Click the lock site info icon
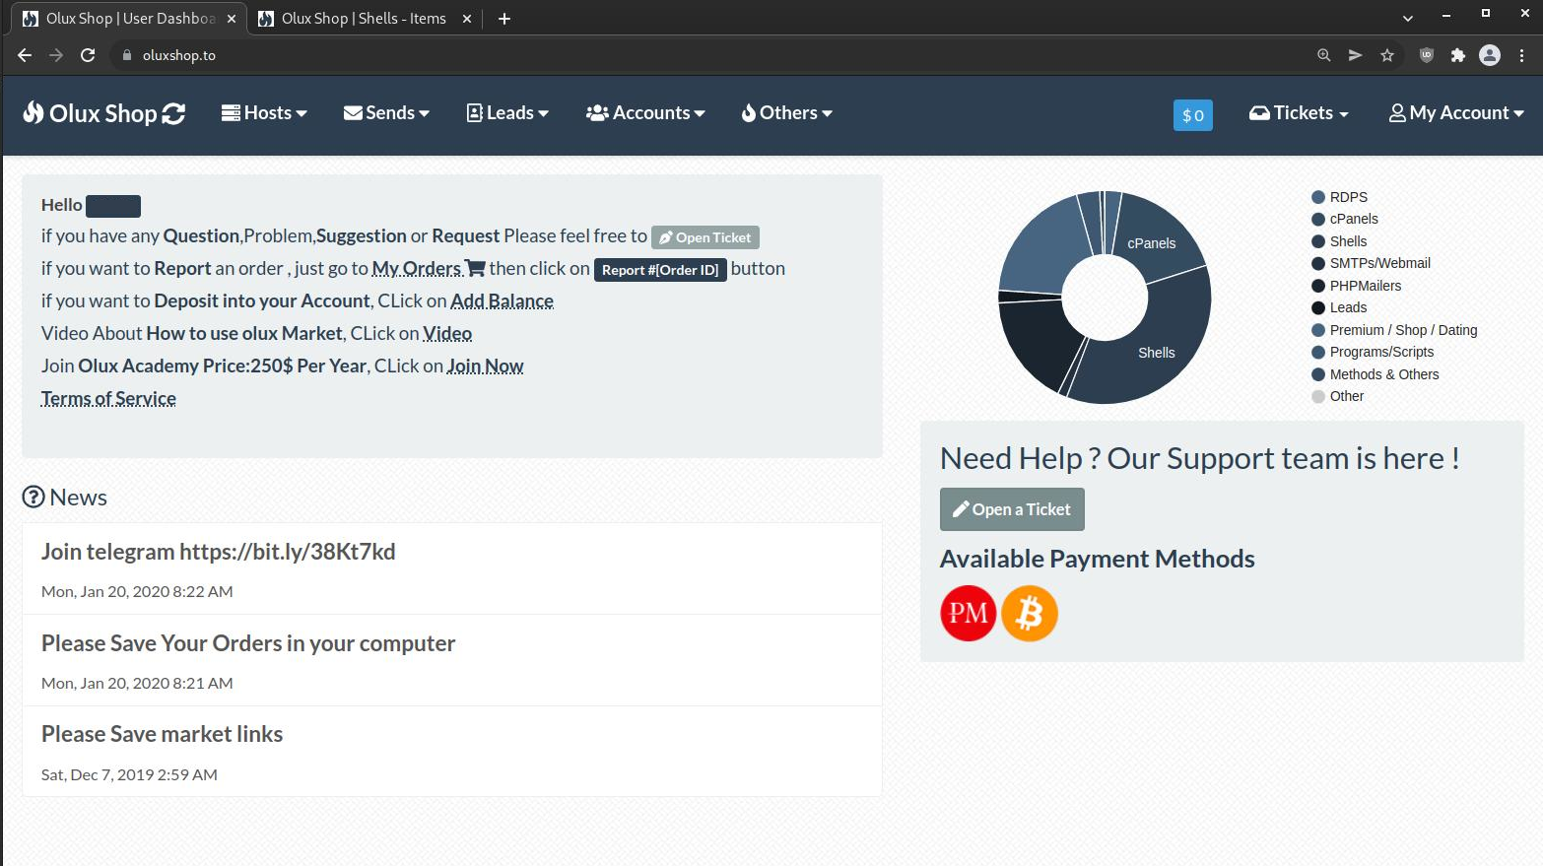1543x866 pixels. pos(126,55)
